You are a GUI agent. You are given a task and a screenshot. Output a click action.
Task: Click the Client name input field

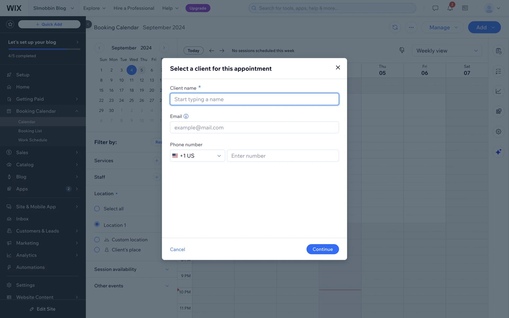point(254,99)
